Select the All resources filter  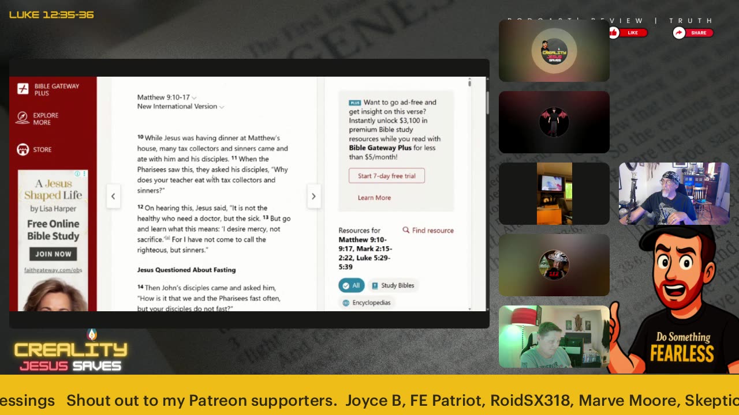coord(351,285)
